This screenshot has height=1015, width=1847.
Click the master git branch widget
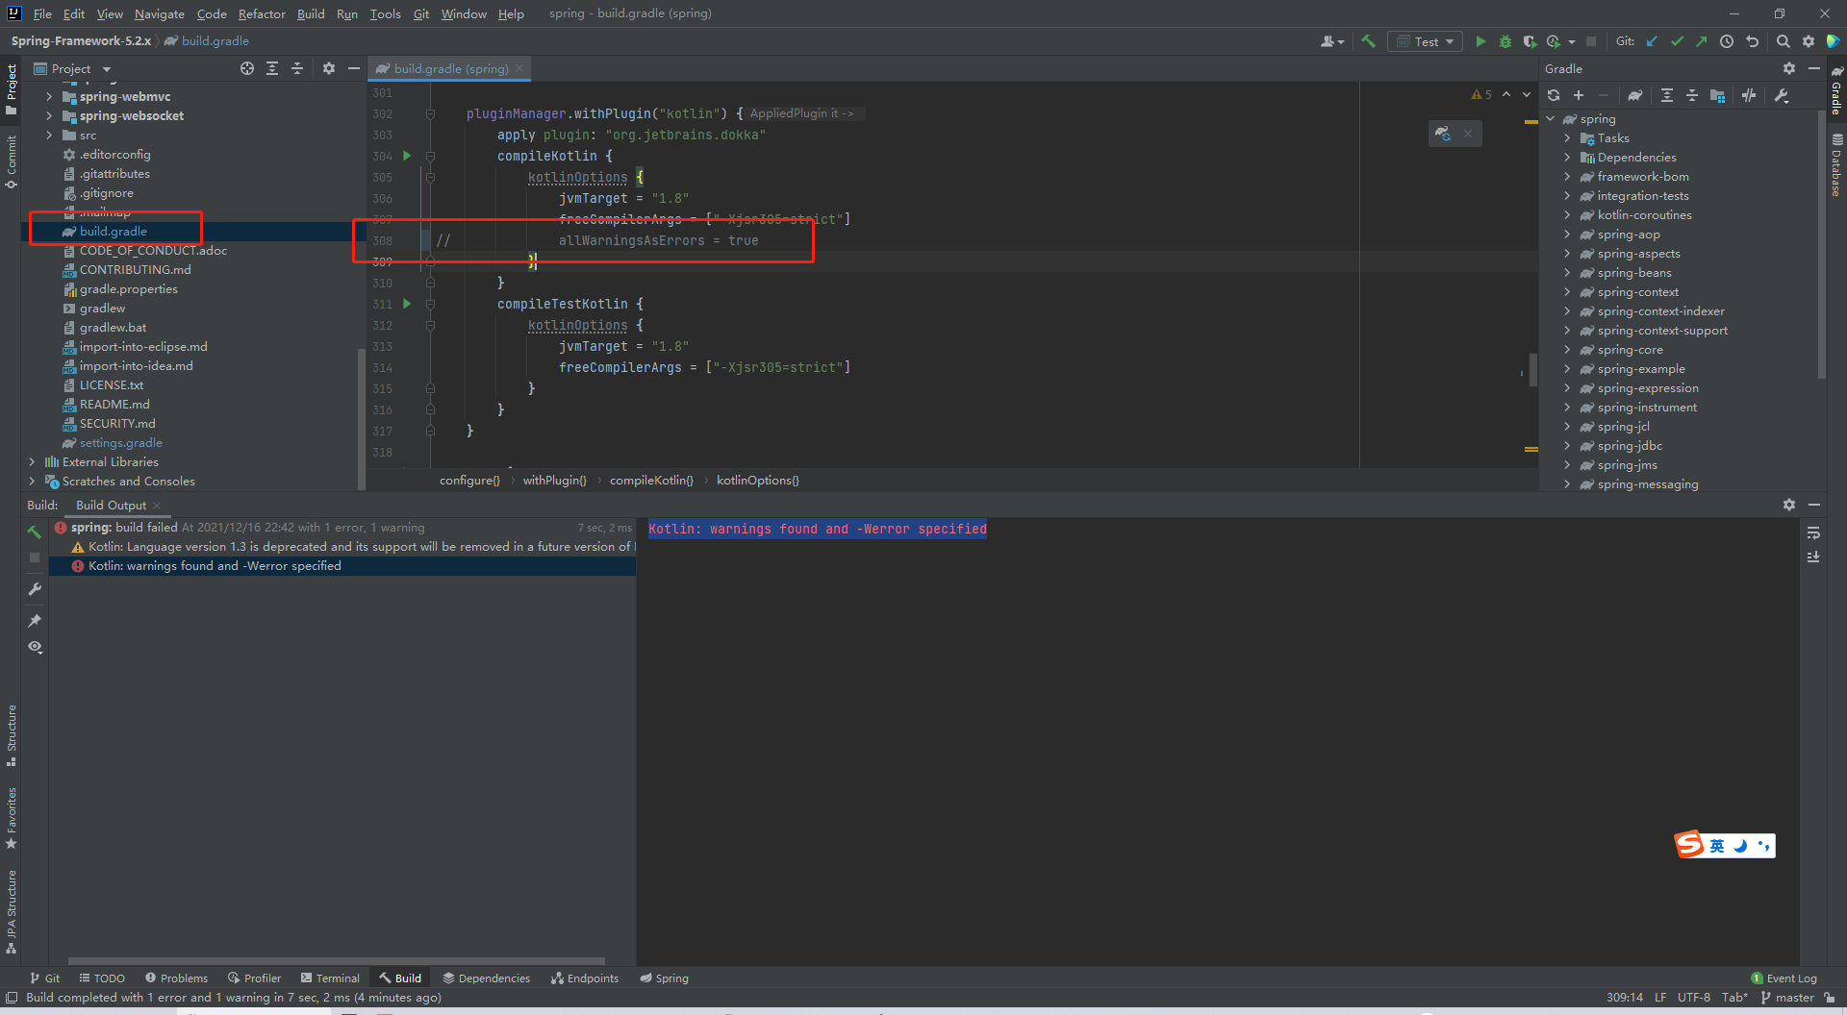click(x=1788, y=998)
